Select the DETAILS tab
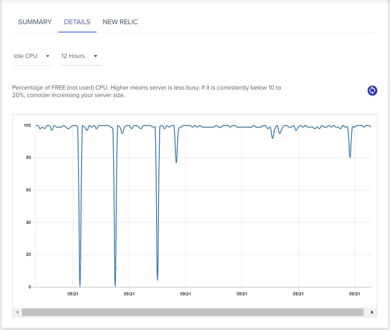This screenshot has width=390, height=330. [x=77, y=22]
